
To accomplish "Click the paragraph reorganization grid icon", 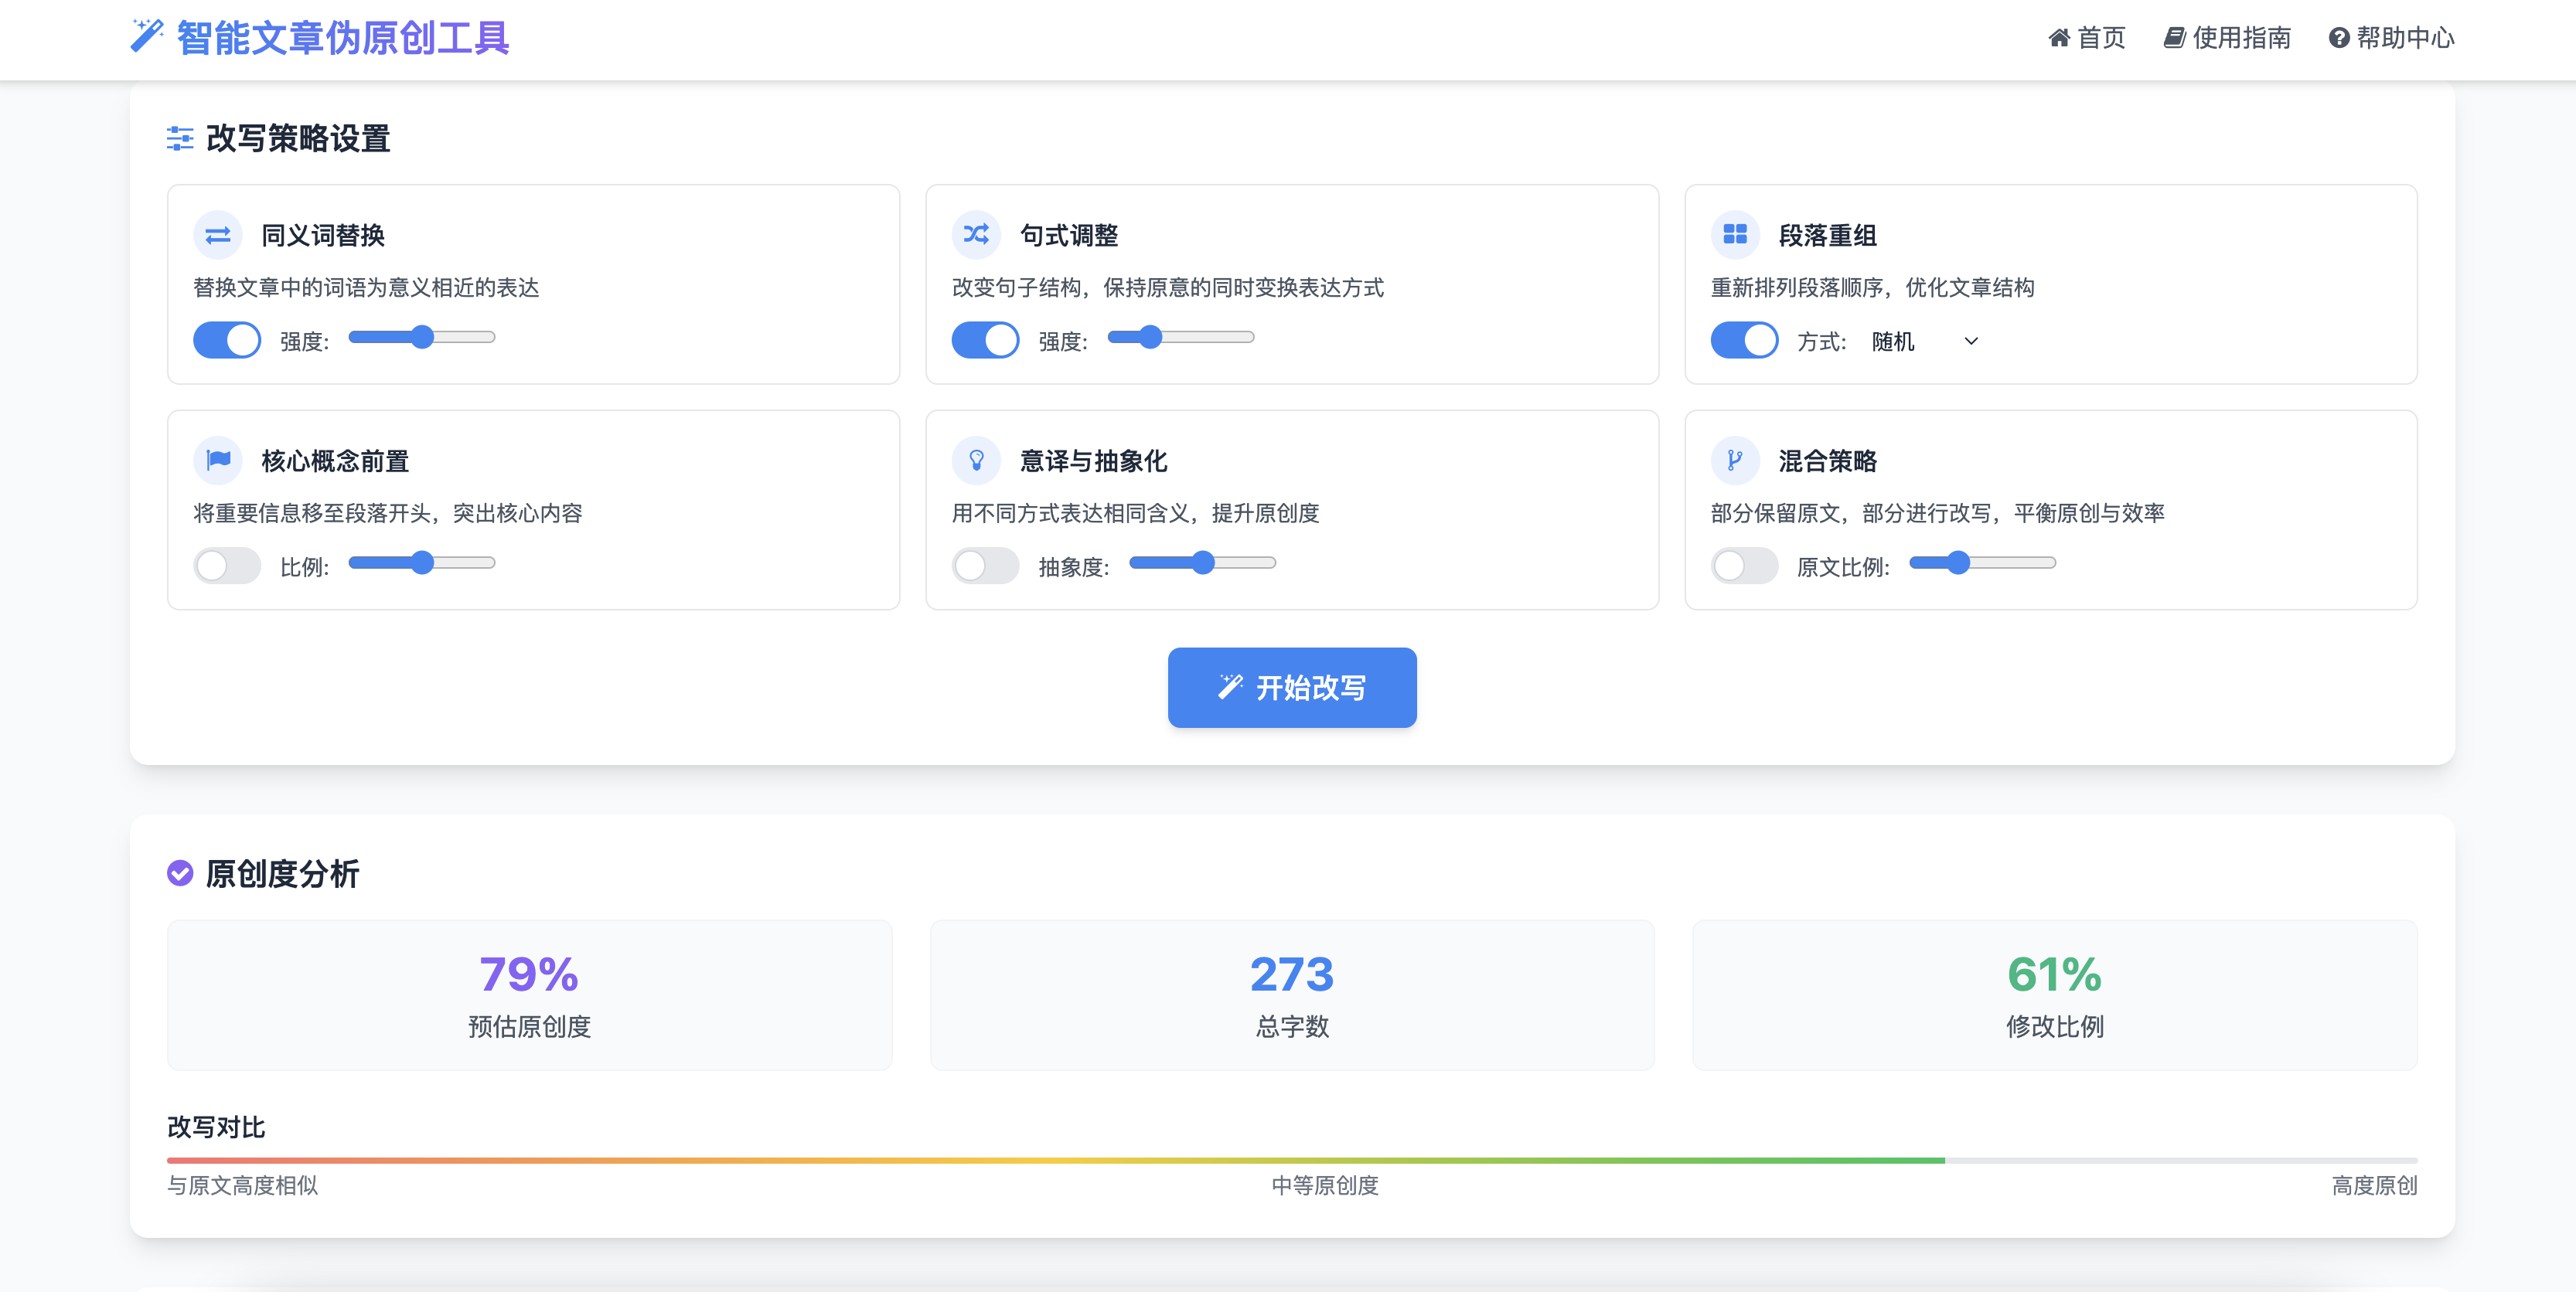I will point(1735,235).
